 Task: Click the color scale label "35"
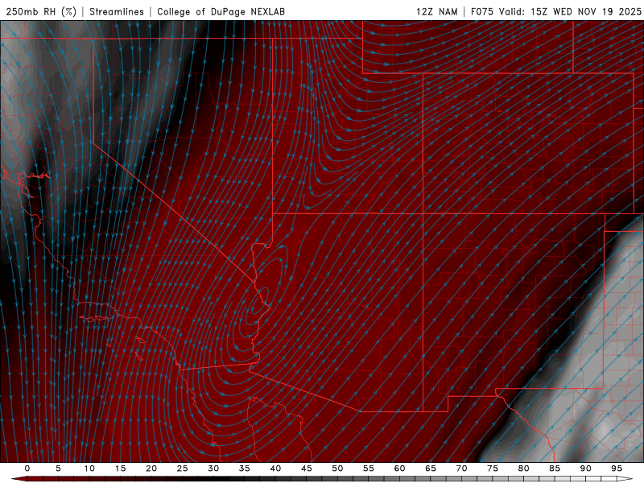pyautogui.click(x=245, y=469)
